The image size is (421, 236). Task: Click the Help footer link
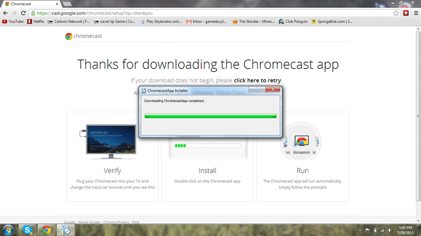pyautogui.click(x=136, y=222)
